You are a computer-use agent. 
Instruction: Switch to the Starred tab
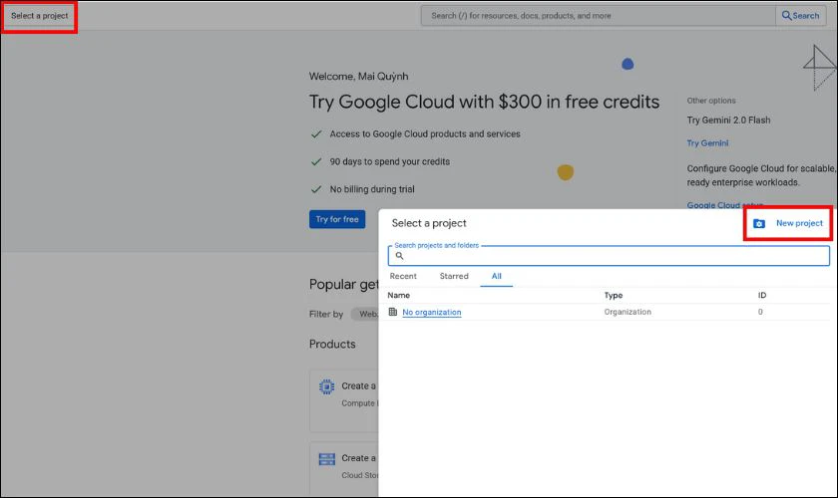click(454, 276)
